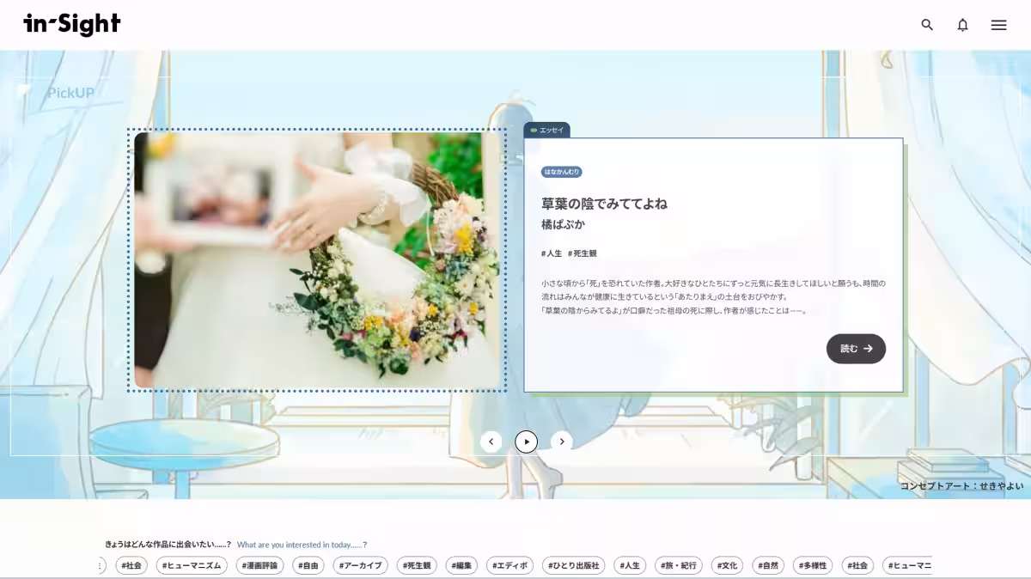1031x579 pixels.
Task: Click the 読む button to read the essay
Action: pyautogui.click(x=856, y=349)
